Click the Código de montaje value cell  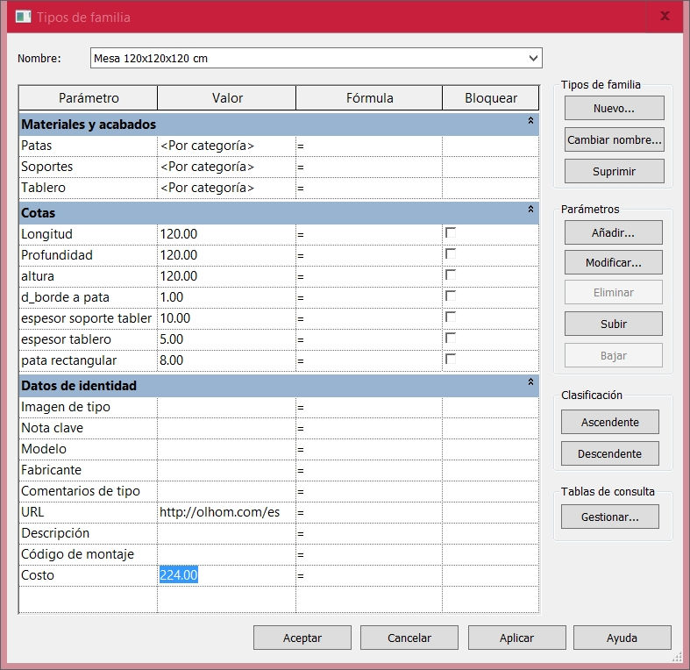coord(226,554)
